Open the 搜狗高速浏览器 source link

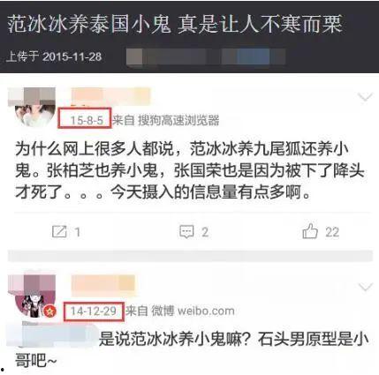coord(179,120)
